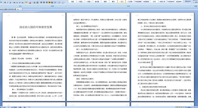Open font color dropdown arrow
198x108 pixels.
click(x=32, y=3)
